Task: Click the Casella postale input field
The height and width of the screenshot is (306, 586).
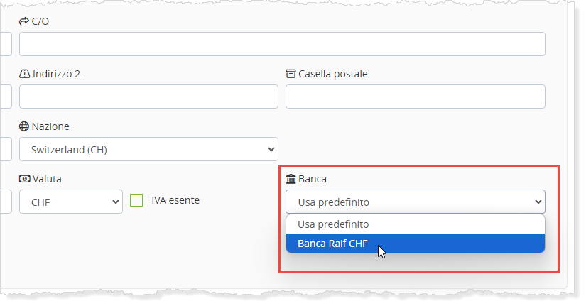Action: (x=415, y=97)
